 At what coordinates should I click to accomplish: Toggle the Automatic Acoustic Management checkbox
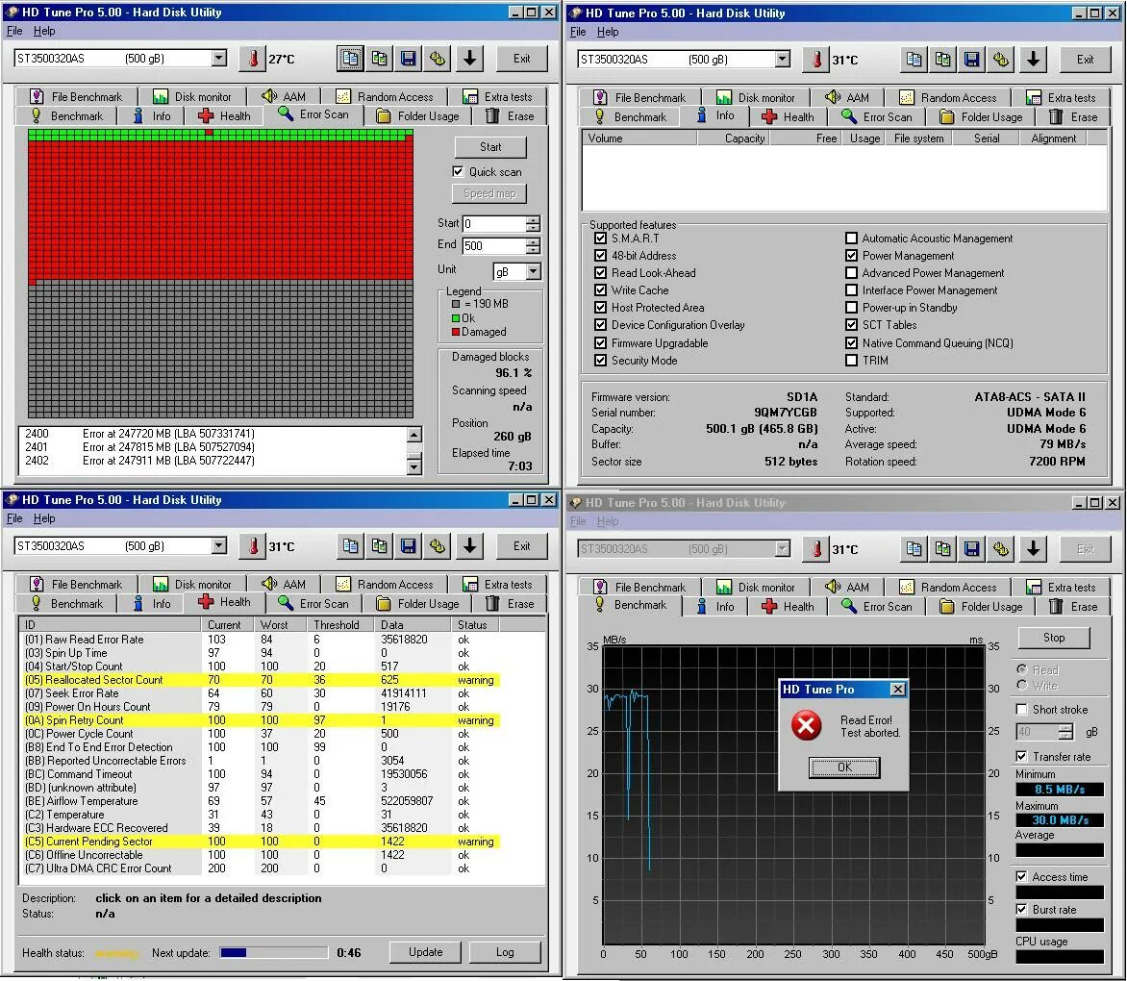pyautogui.click(x=851, y=238)
